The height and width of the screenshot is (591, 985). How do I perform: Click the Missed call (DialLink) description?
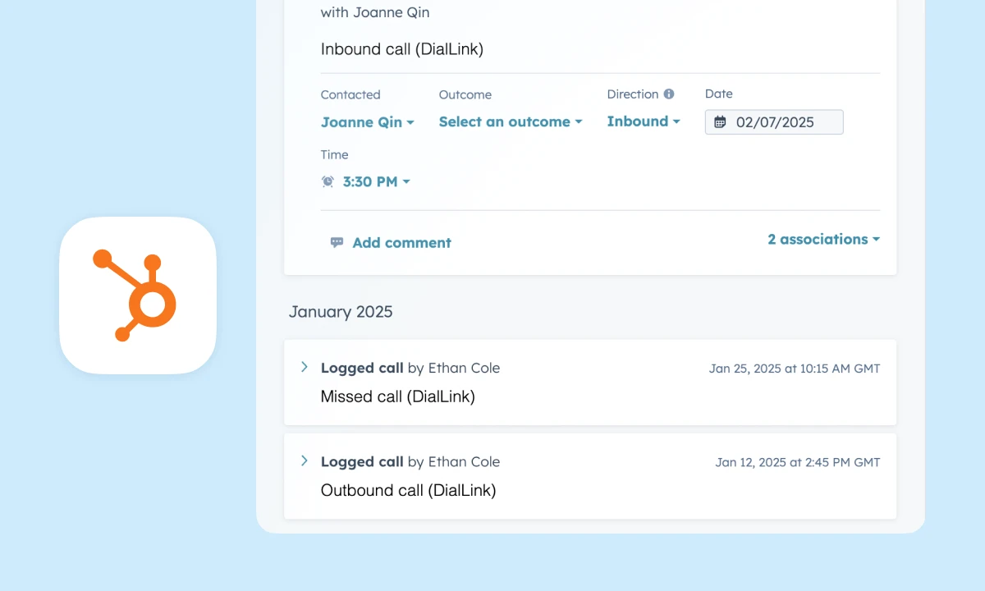(x=397, y=396)
